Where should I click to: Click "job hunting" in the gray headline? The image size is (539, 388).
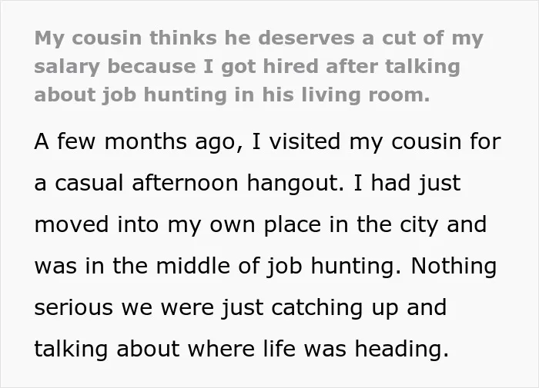(x=164, y=96)
